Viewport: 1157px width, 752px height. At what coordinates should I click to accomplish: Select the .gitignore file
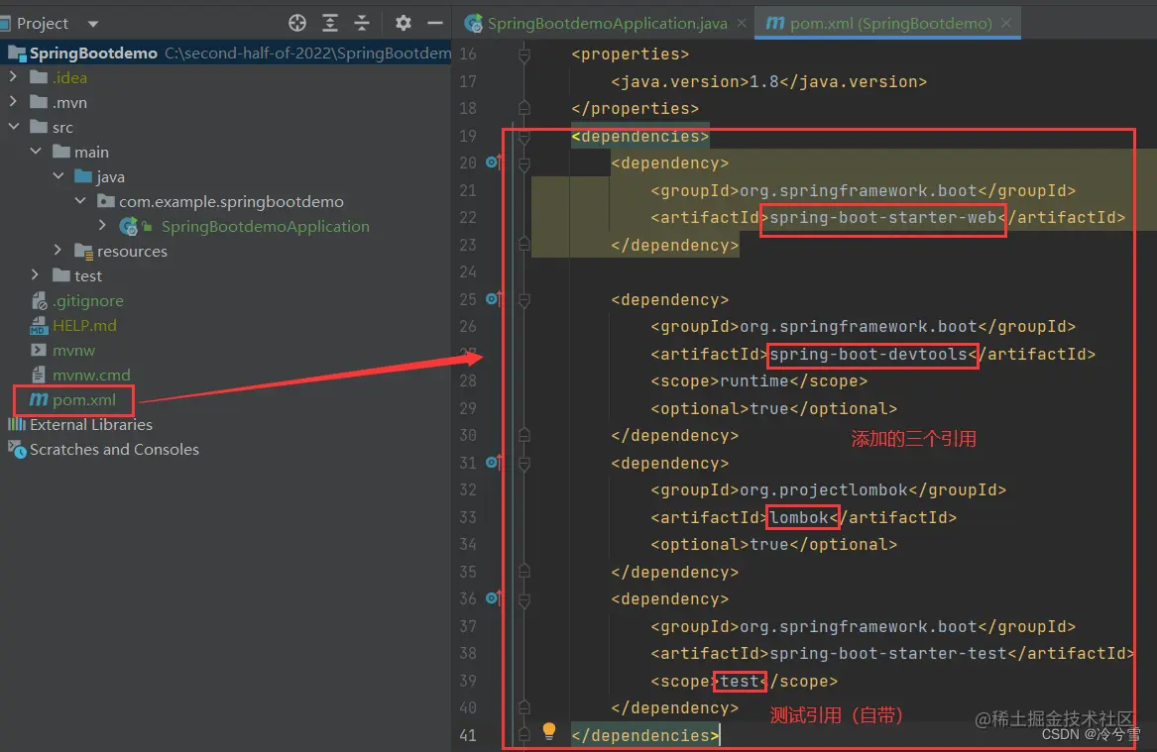point(88,301)
